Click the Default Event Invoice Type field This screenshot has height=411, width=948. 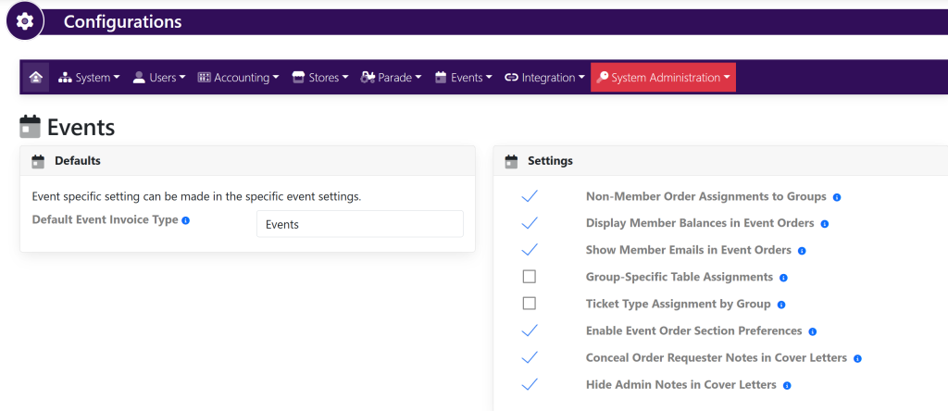(359, 224)
